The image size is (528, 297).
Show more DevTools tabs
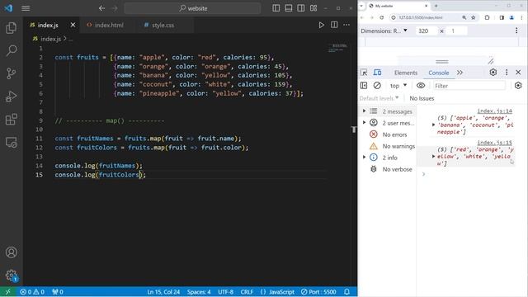(460, 73)
